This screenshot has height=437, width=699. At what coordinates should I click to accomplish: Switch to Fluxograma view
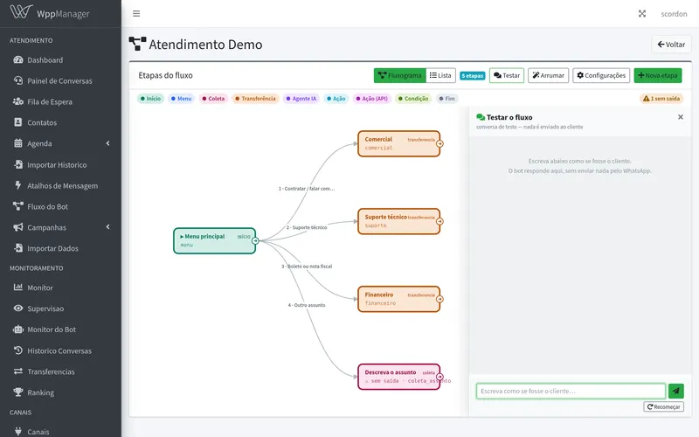[400, 75]
